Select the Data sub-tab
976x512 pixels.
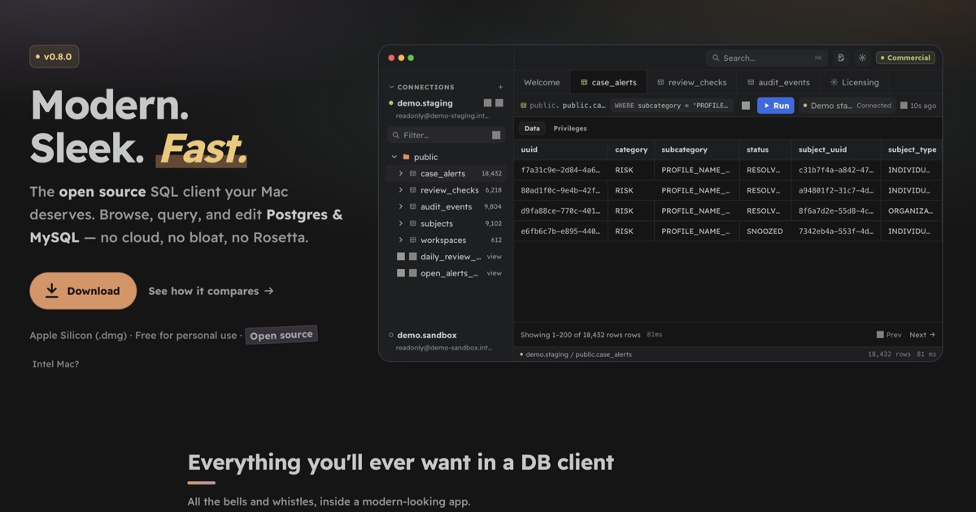pos(532,128)
